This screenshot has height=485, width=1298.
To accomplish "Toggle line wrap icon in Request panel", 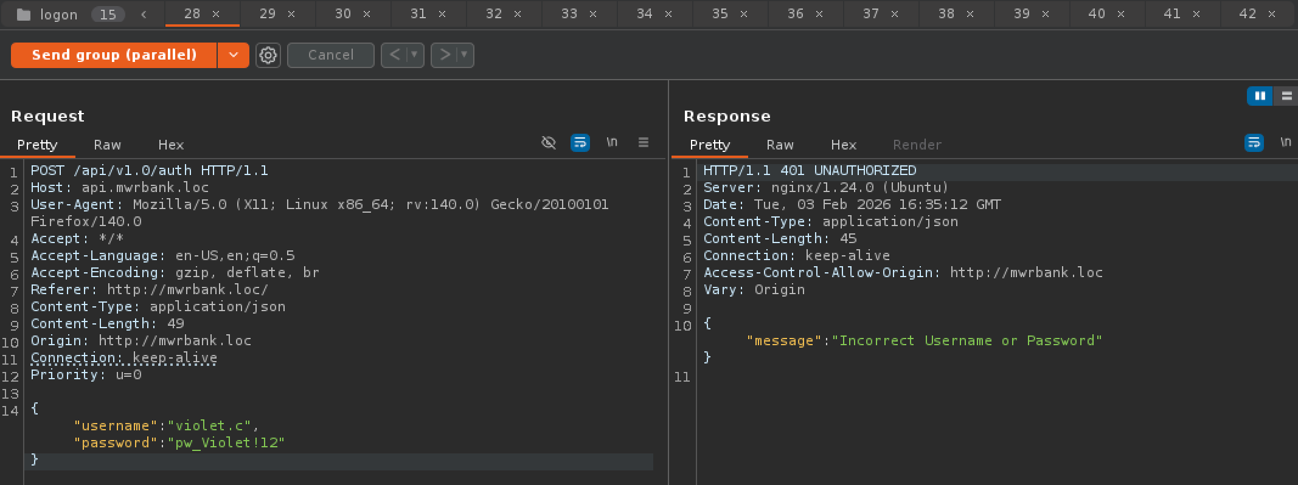I will point(580,143).
